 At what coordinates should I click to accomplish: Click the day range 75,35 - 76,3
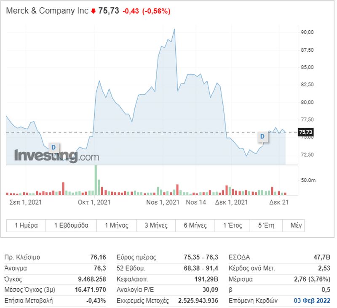(201, 257)
